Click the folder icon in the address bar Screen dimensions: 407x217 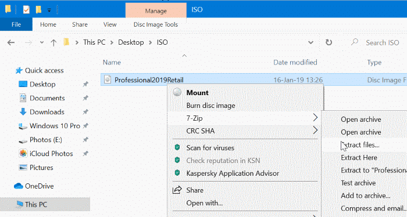[66, 42]
